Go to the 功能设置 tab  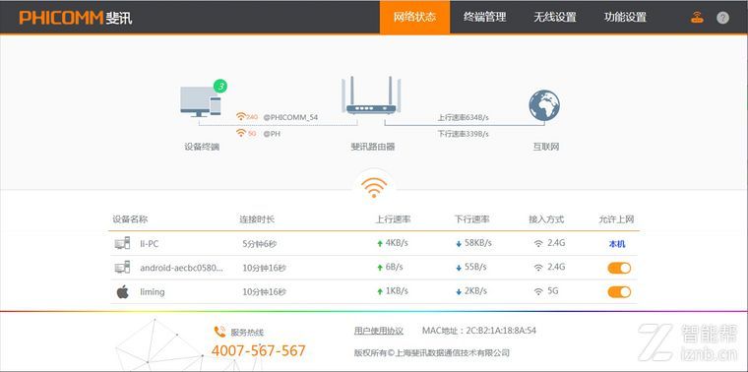tap(625, 17)
